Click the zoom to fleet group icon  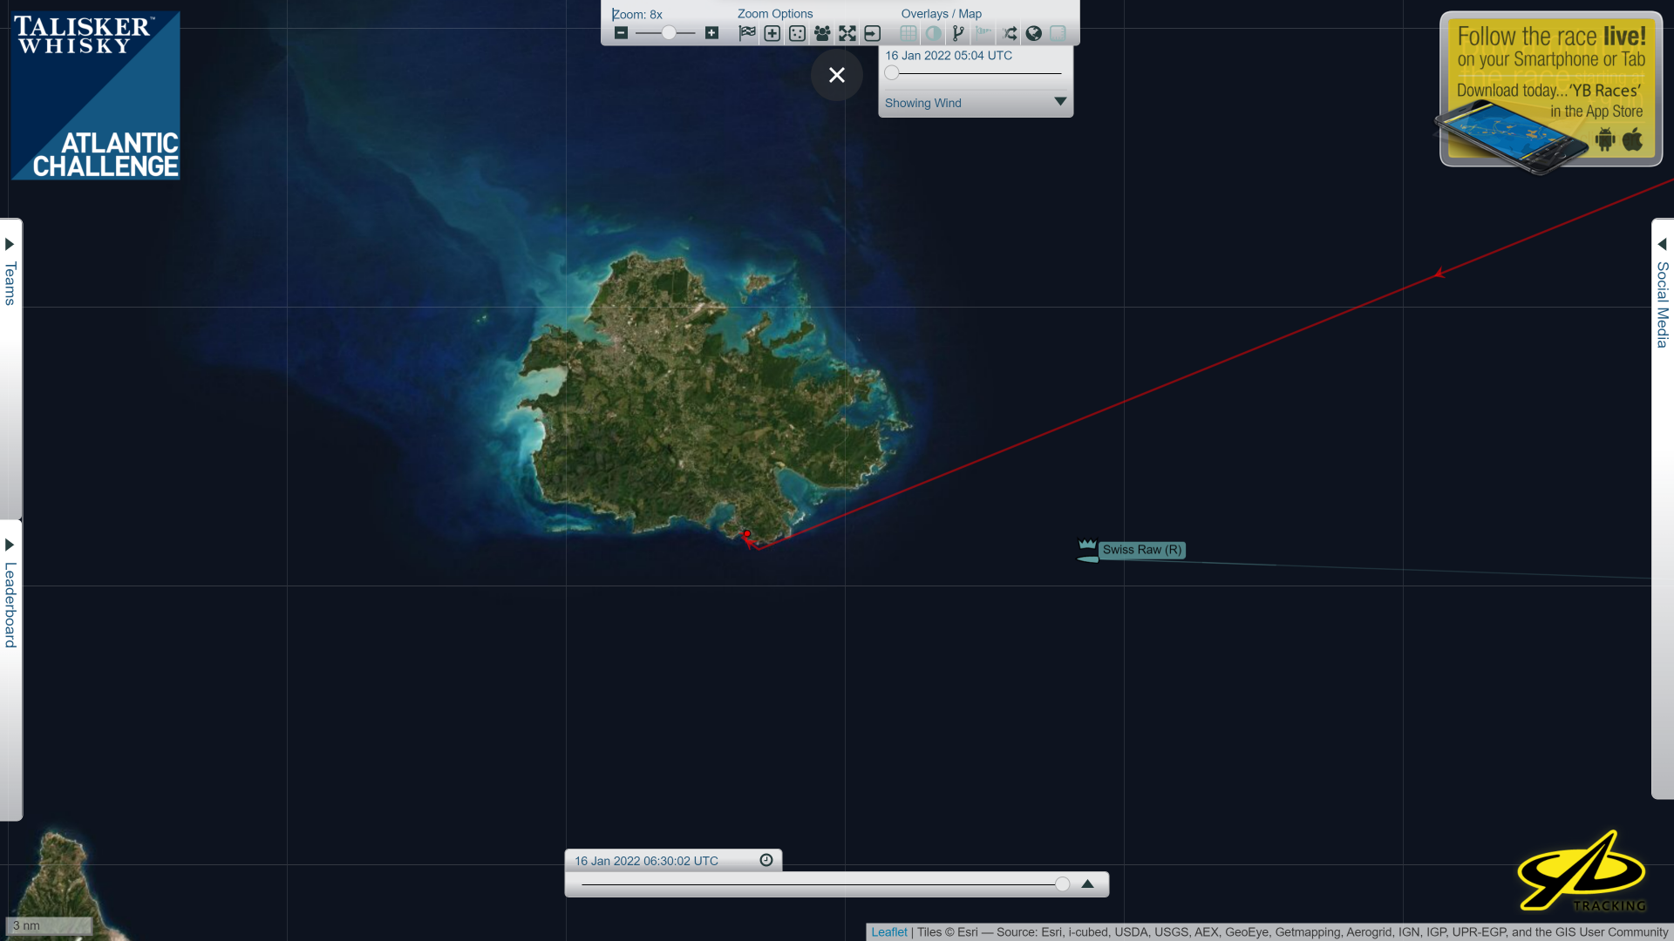[x=822, y=33]
